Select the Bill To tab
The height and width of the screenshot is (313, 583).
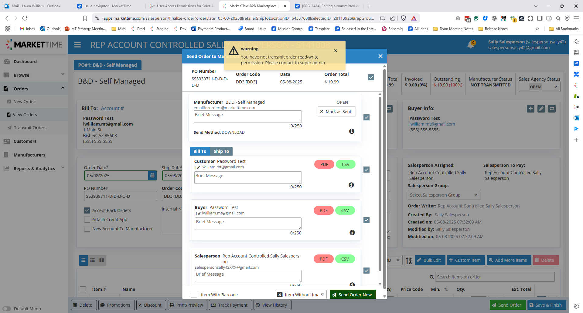tap(200, 151)
